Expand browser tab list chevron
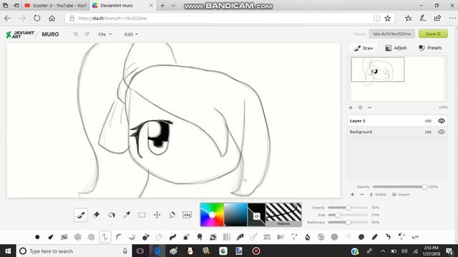 point(173,6)
